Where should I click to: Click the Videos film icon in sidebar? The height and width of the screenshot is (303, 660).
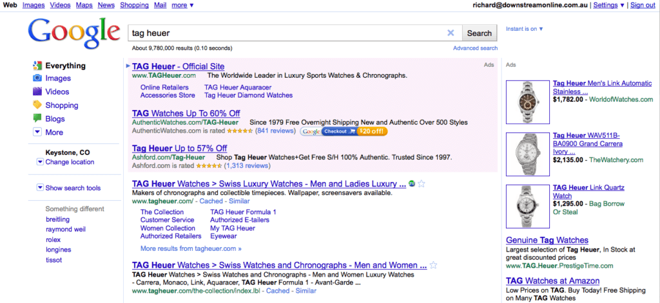coord(37,91)
